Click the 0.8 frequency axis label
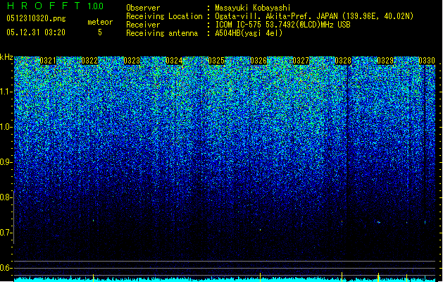The height and width of the screenshot is (282, 443). (6, 197)
